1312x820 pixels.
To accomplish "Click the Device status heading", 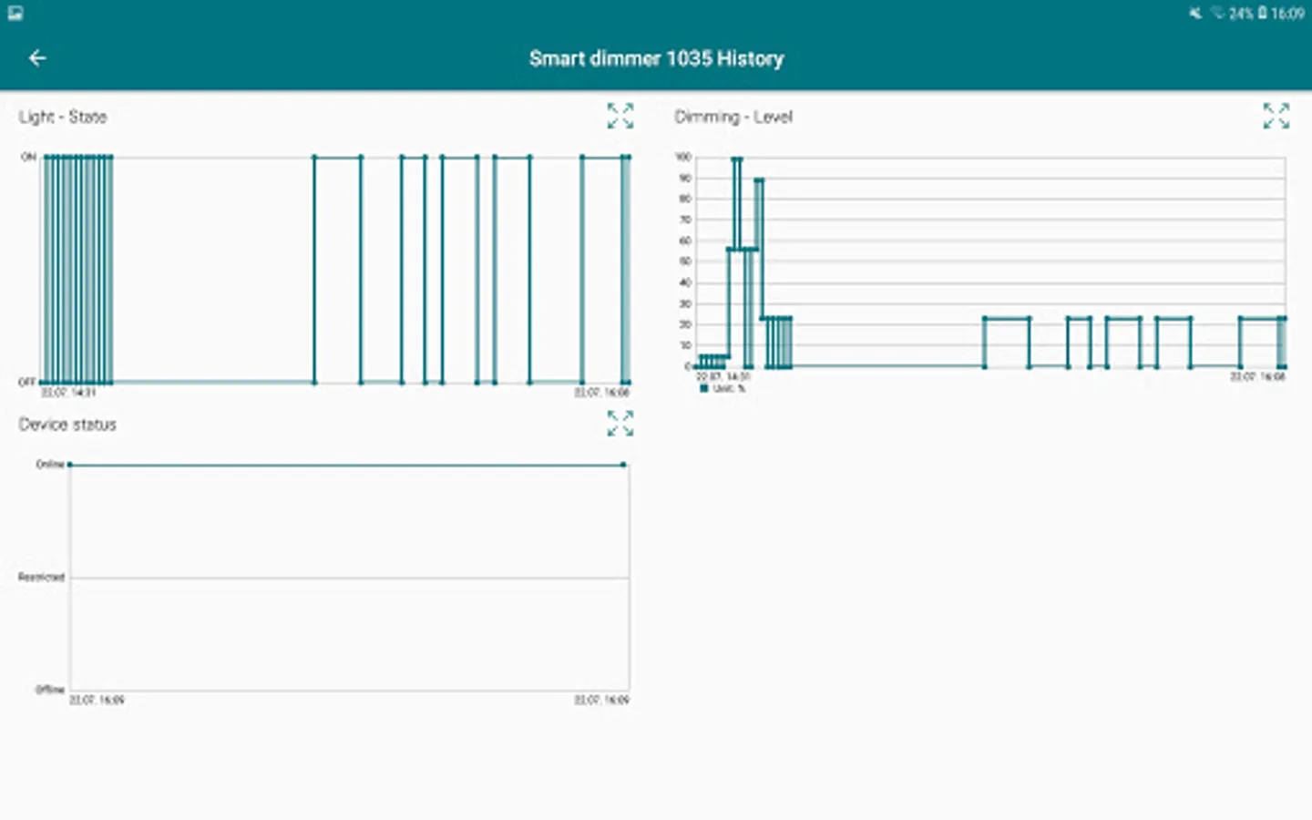I will click(x=67, y=425).
